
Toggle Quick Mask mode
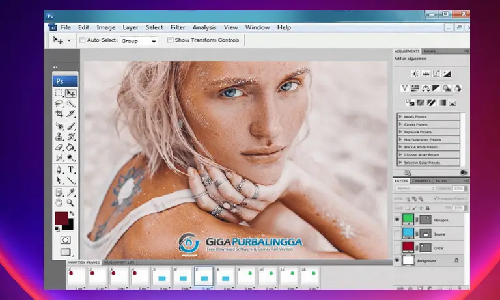[x=65, y=240]
